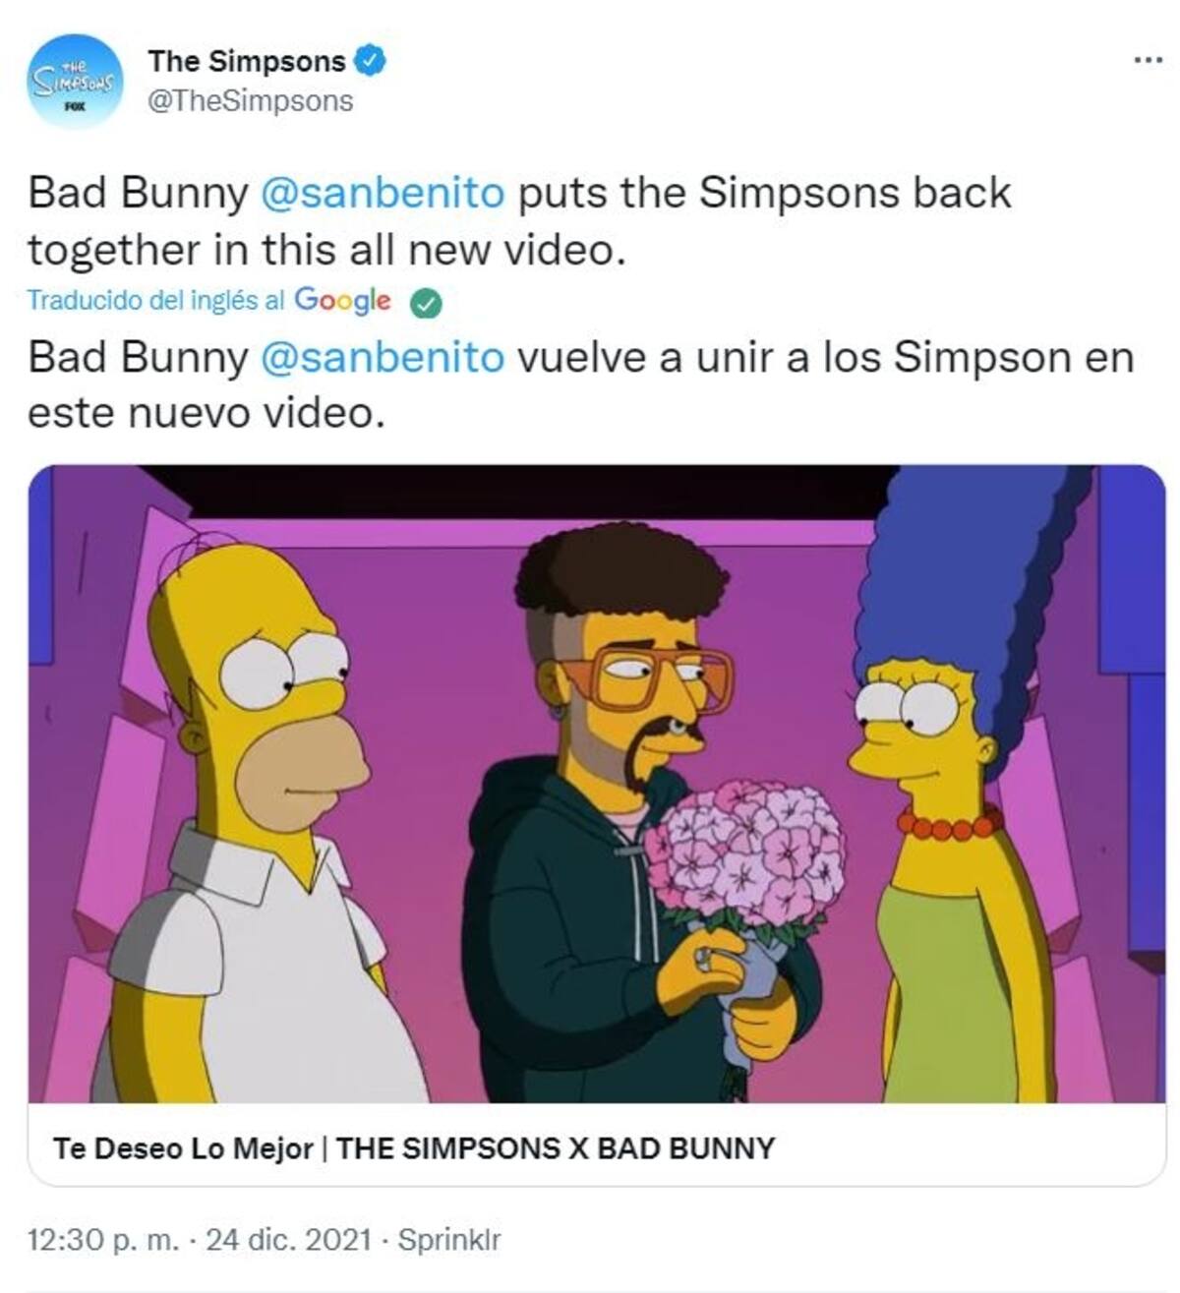
Task: Open @sanbenito mention in Spanish translation
Action: coord(383,357)
